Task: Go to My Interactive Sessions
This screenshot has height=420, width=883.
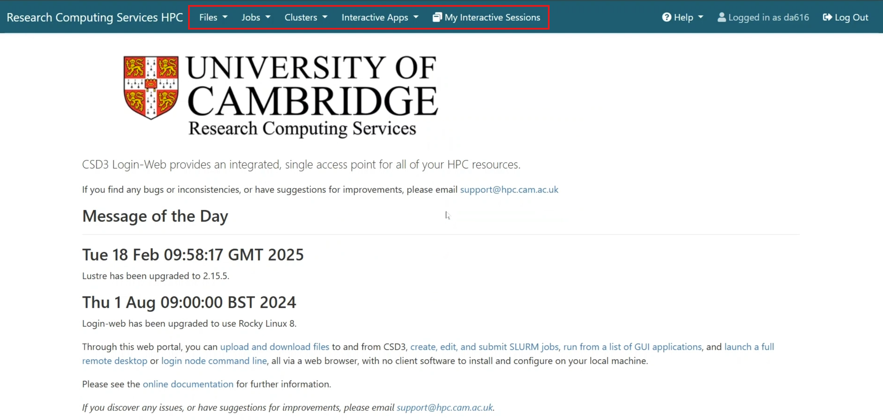Action: click(x=492, y=17)
